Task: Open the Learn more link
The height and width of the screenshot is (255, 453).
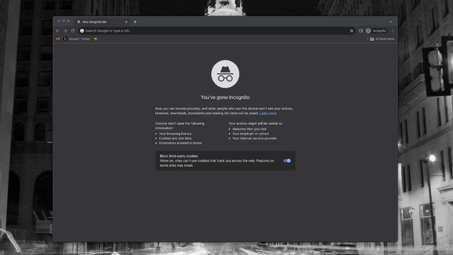Action: point(268,113)
